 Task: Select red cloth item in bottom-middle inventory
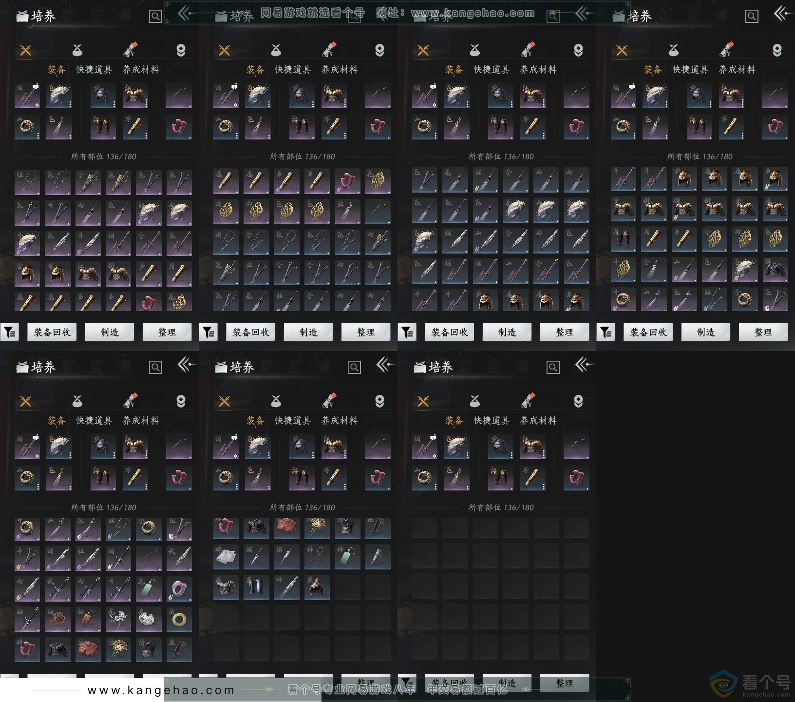(286, 528)
